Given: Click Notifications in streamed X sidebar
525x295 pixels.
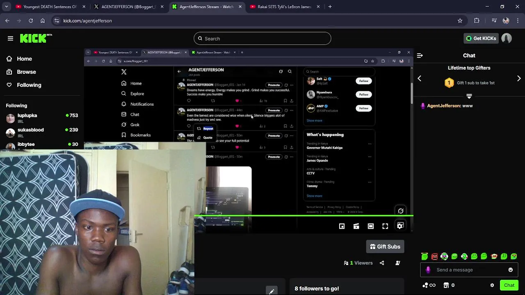Looking at the screenshot, I should [x=137, y=104].
